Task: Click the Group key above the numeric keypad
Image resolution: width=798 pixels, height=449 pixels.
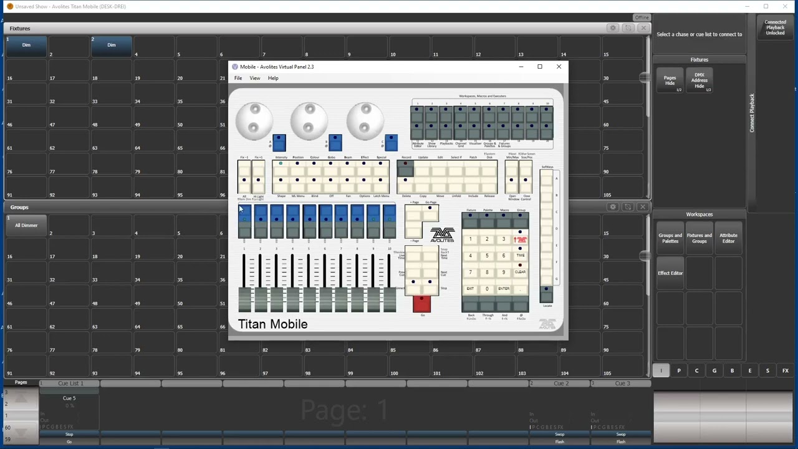Action: pos(520,221)
